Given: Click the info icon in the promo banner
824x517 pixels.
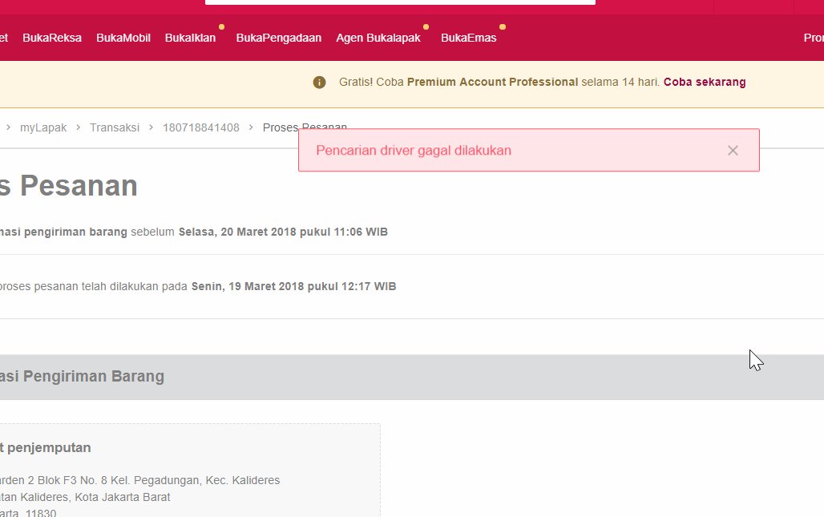Looking at the screenshot, I should tap(320, 83).
